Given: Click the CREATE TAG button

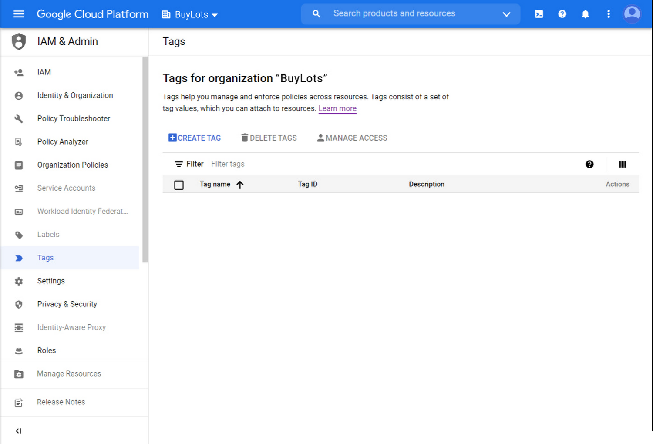Looking at the screenshot, I should 195,138.
